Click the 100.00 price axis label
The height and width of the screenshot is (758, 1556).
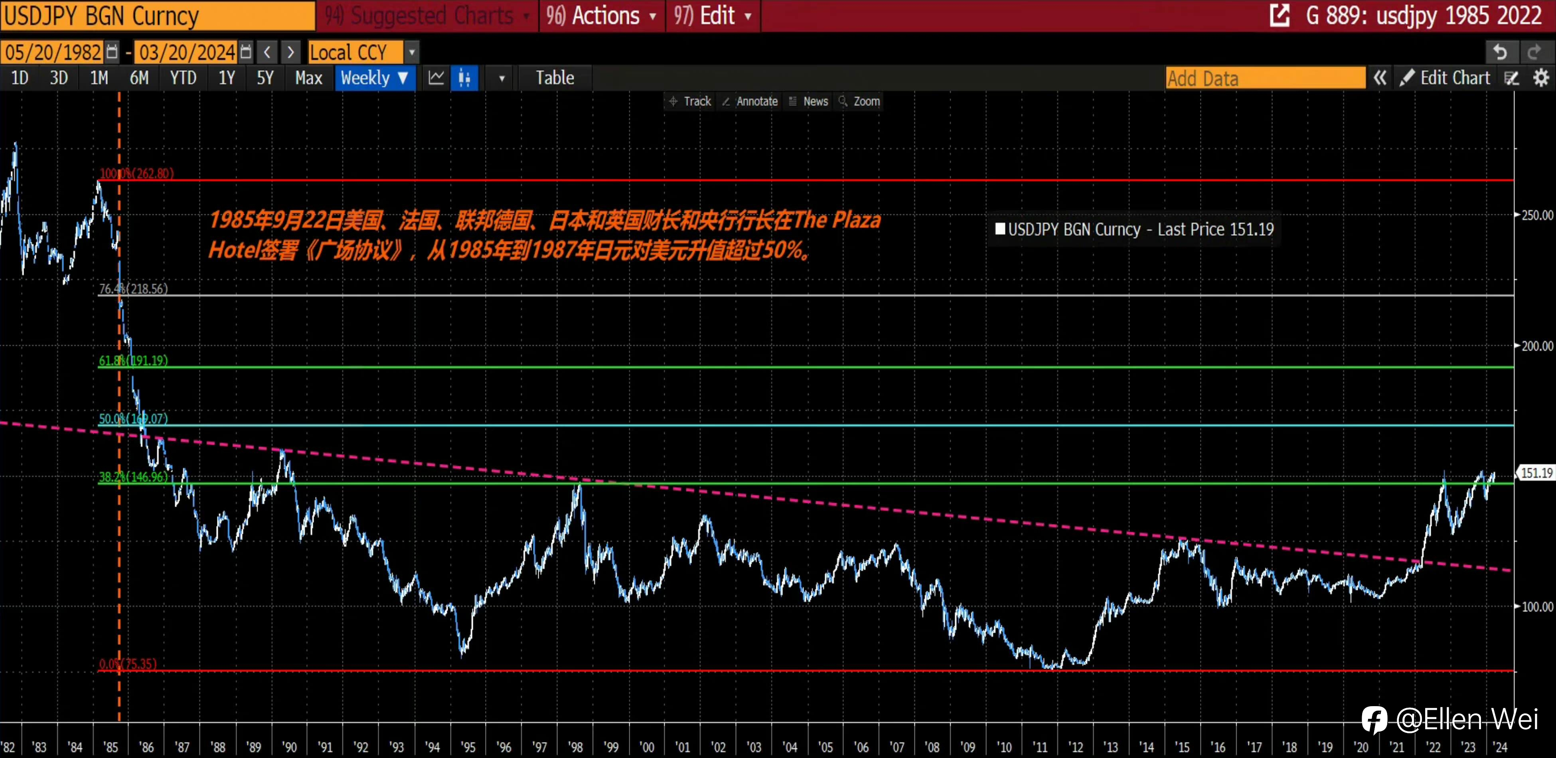click(x=1537, y=607)
